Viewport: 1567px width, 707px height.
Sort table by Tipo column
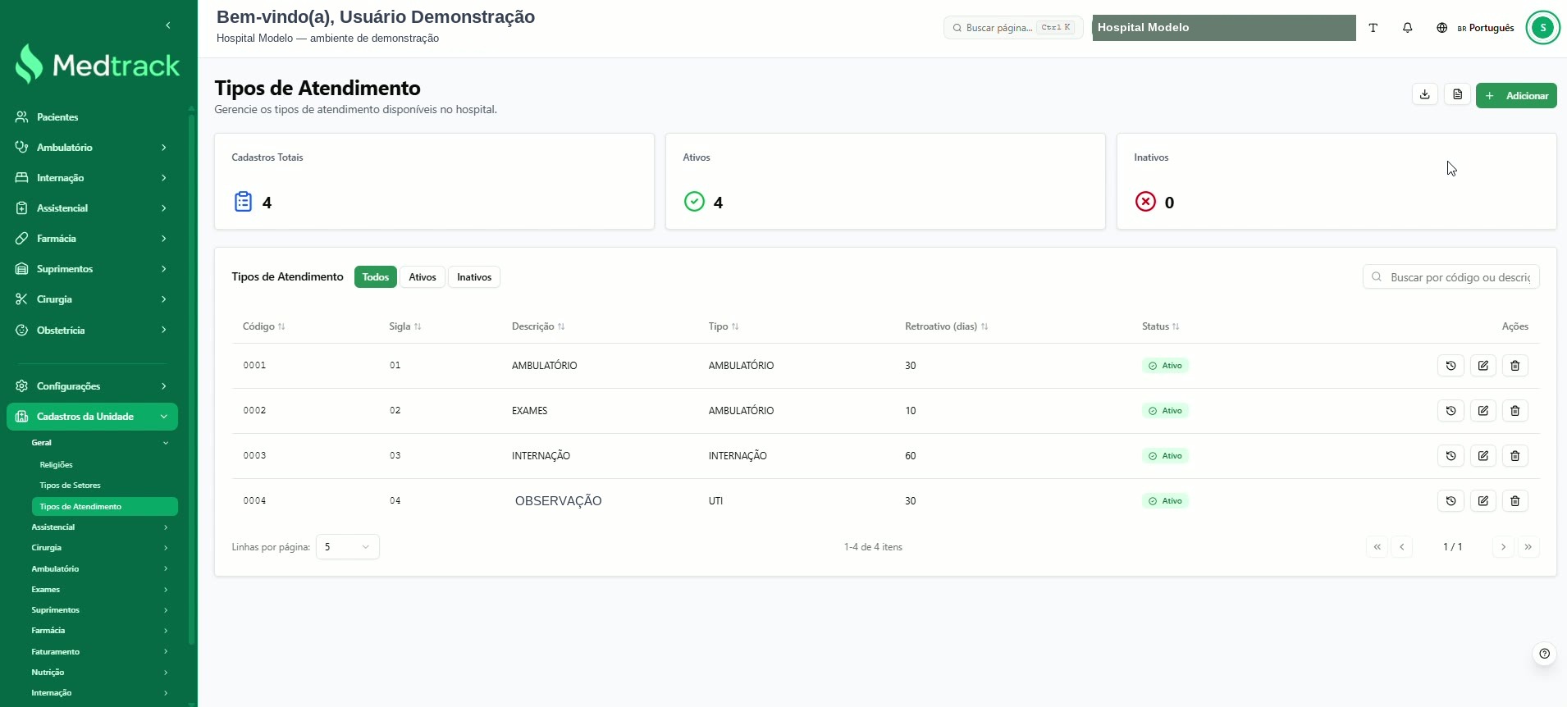[x=724, y=326]
